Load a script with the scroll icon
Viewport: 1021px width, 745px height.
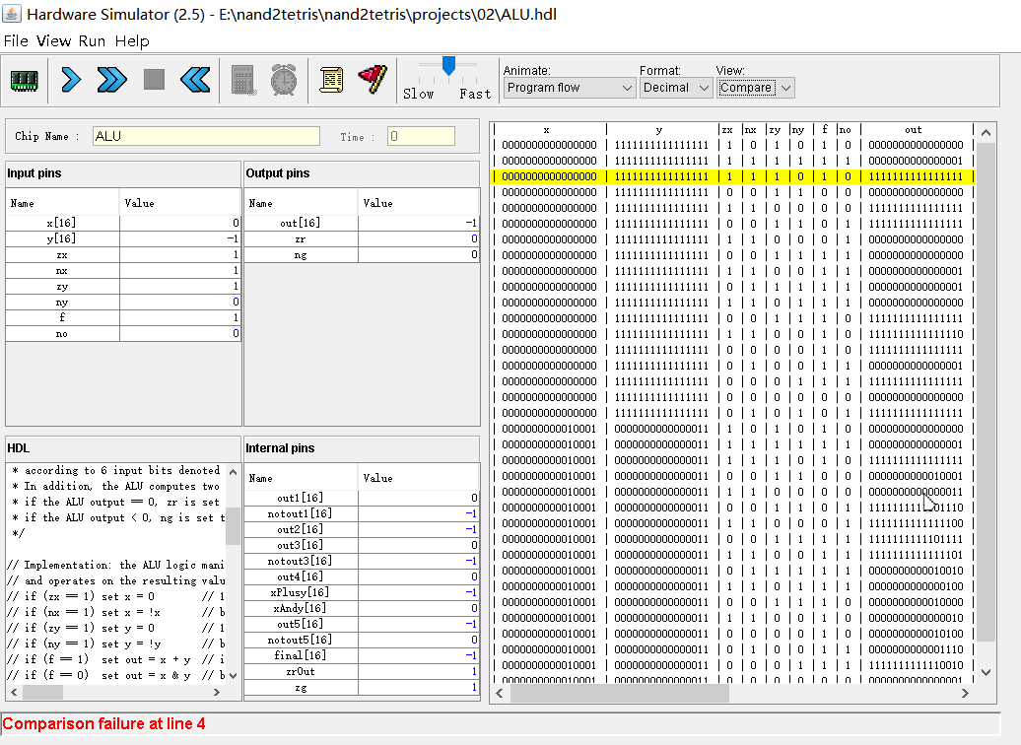[x=331, y=80]
